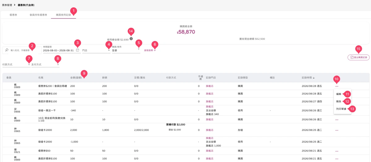
Task: Click the 2026/08/26 週三 date in 儲值一萬送一千 row
Action: [x=312, y=110]
